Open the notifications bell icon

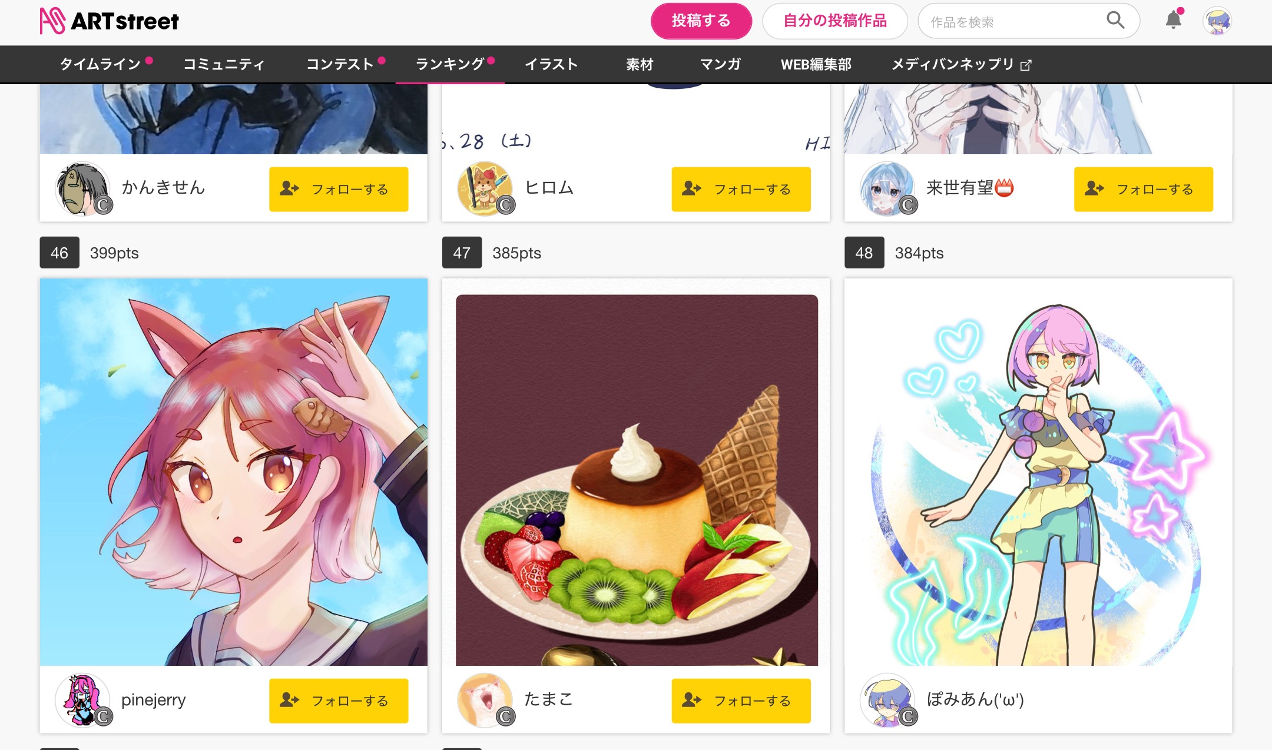[x=1174, y=21]
